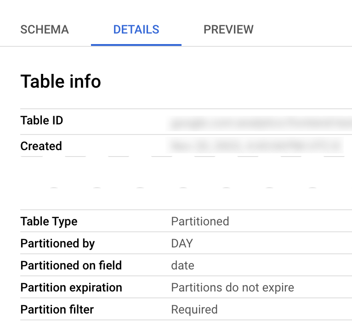Select the DETAILS tab

point(136,30)
